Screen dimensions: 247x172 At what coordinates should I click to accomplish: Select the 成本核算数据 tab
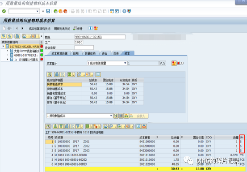tap(59, 54)
